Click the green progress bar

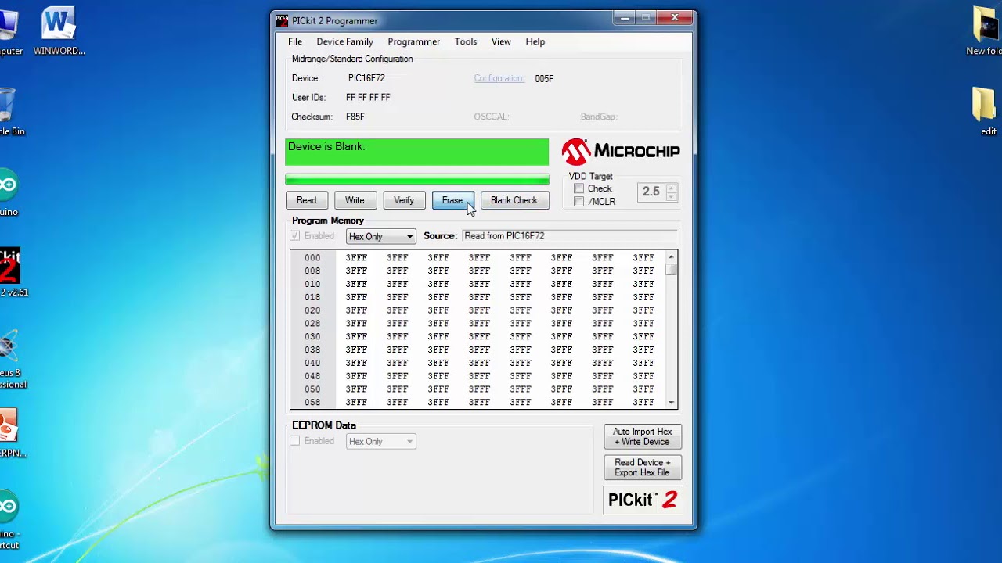417,180
